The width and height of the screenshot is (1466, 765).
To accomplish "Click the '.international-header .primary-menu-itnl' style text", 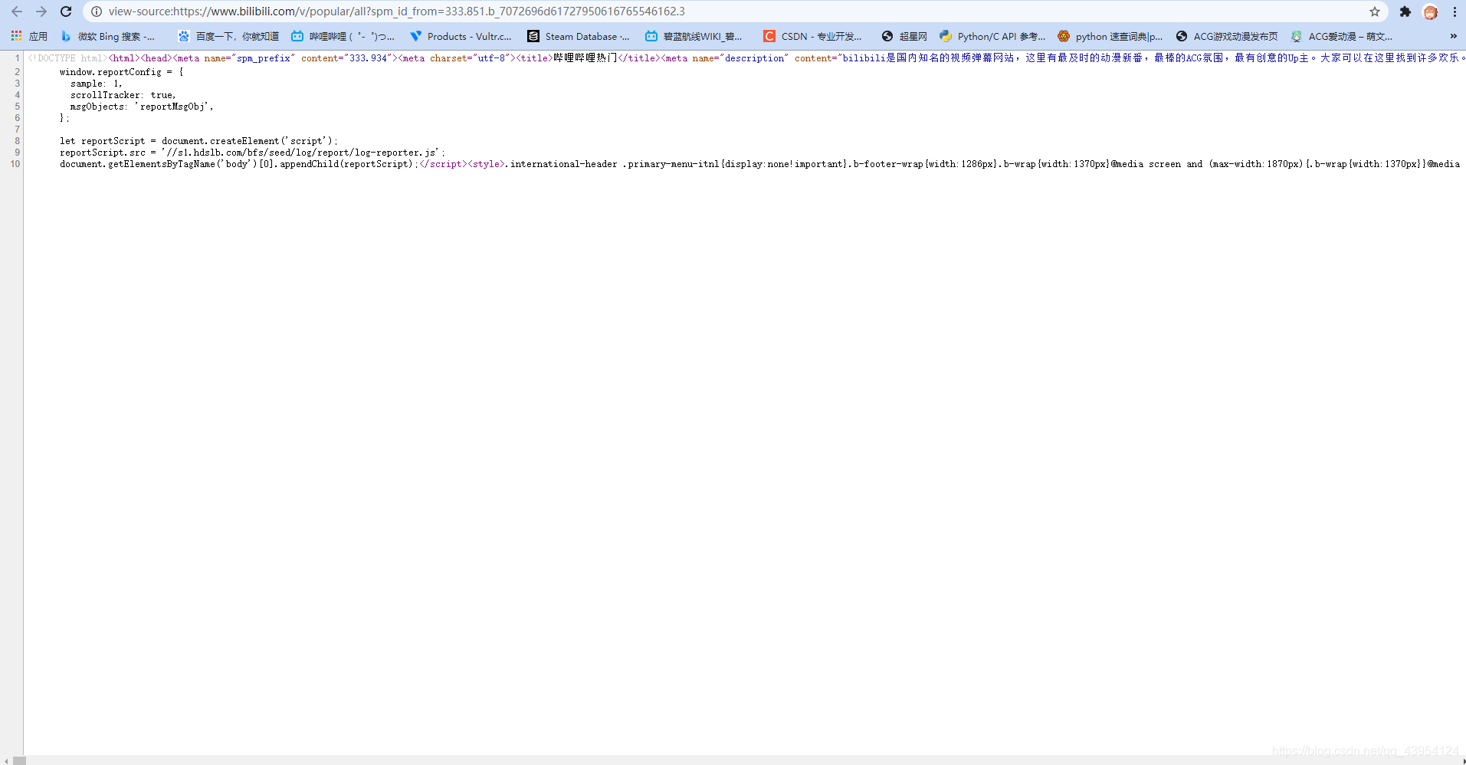I will point(615,164).
